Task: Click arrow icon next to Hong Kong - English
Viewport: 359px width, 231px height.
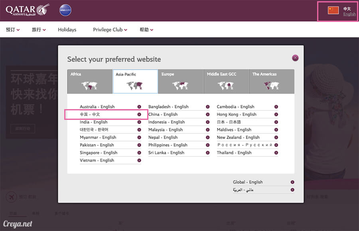Action: (276, 114)
